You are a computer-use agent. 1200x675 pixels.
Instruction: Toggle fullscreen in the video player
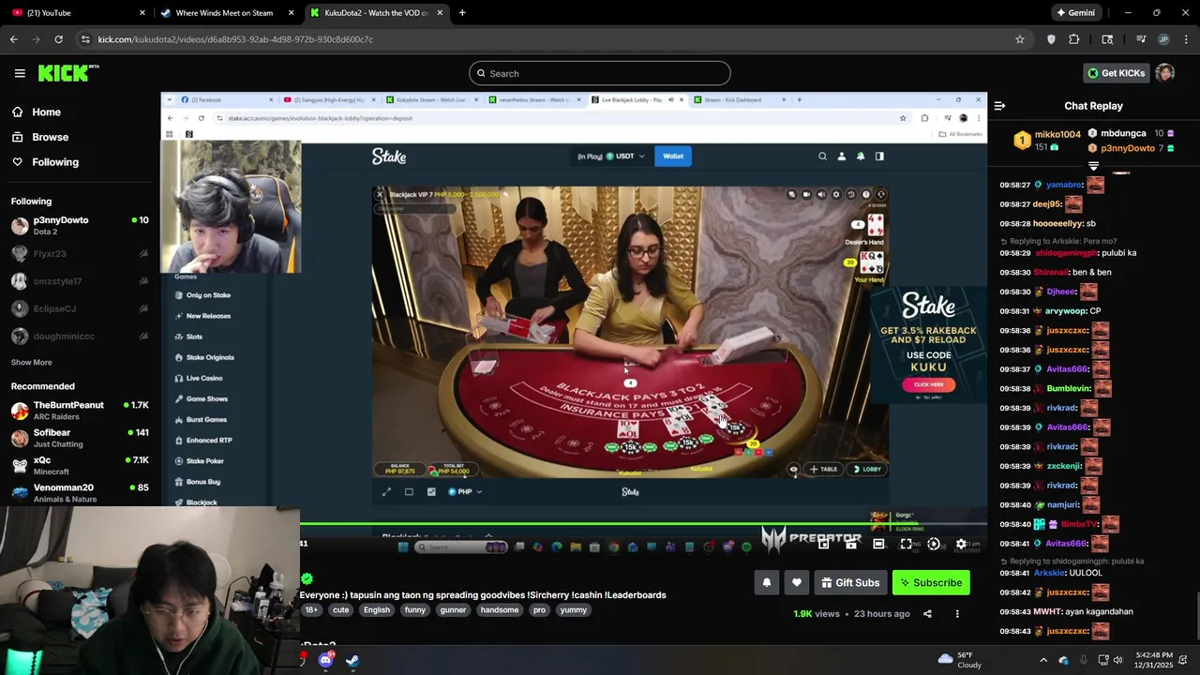[x=906, y=544]
